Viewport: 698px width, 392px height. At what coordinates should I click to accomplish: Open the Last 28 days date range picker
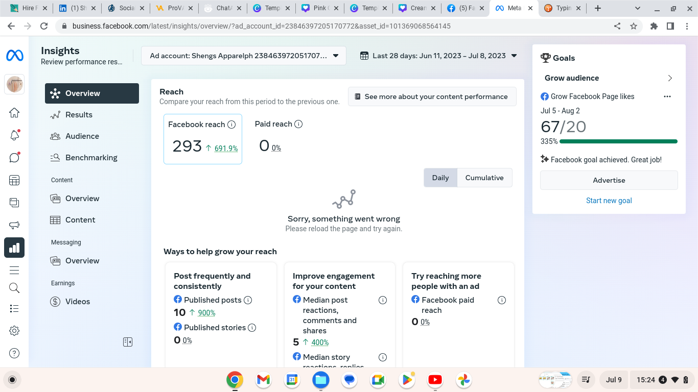click(438, 56)
